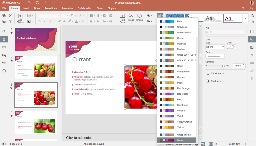The height and width of the screenshot is (146, 256).
Task: Open Image settings in right sidebar
Action: [x=252, y=47]
